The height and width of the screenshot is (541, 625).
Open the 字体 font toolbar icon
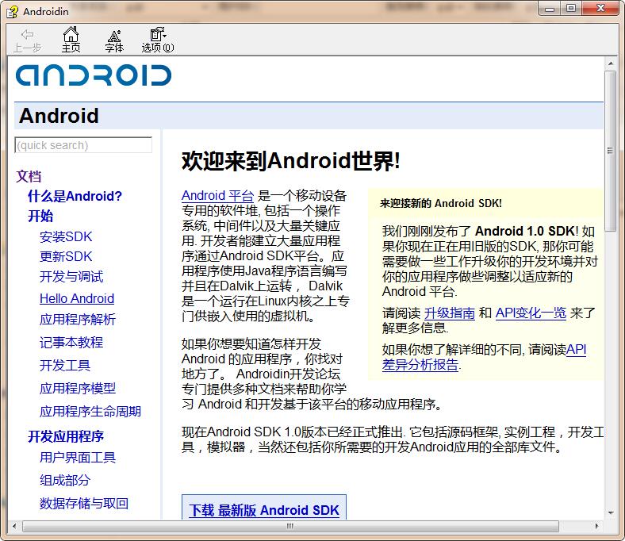(x=114, y=40)
